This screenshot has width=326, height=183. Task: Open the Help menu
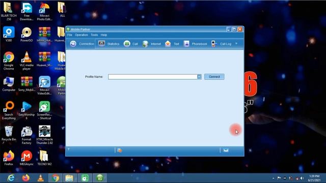coord(104,35)
